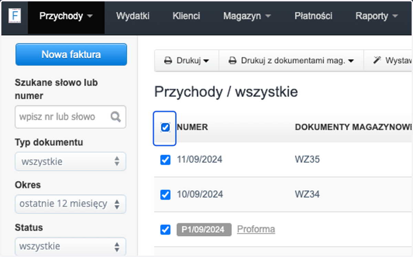Click the Okres label

click(28, 185)
